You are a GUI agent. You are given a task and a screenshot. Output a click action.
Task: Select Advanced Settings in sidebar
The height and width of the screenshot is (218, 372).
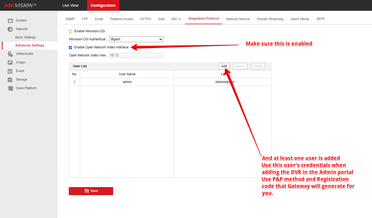click(30, 45)
